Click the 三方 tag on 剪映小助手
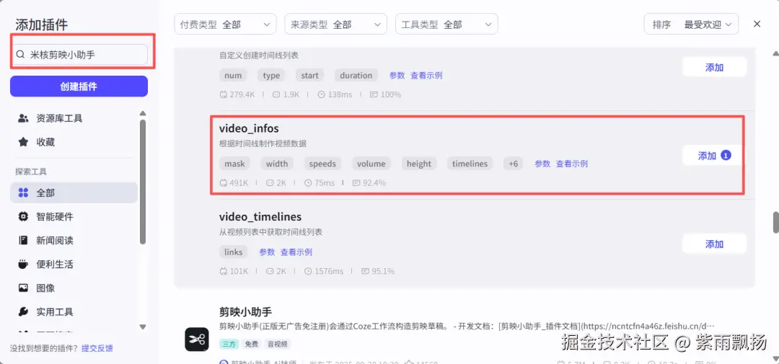Viewport: 779px width, 364px height. (229, 344)
